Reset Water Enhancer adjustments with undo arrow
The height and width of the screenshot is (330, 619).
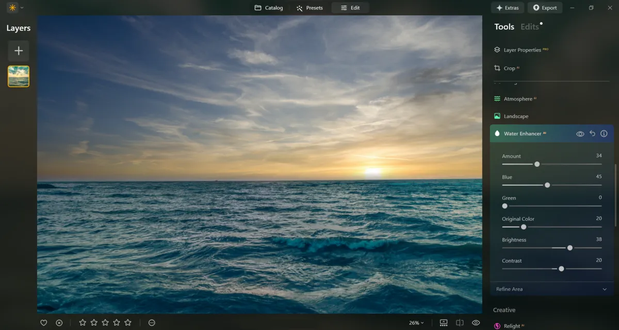point(592,134)
